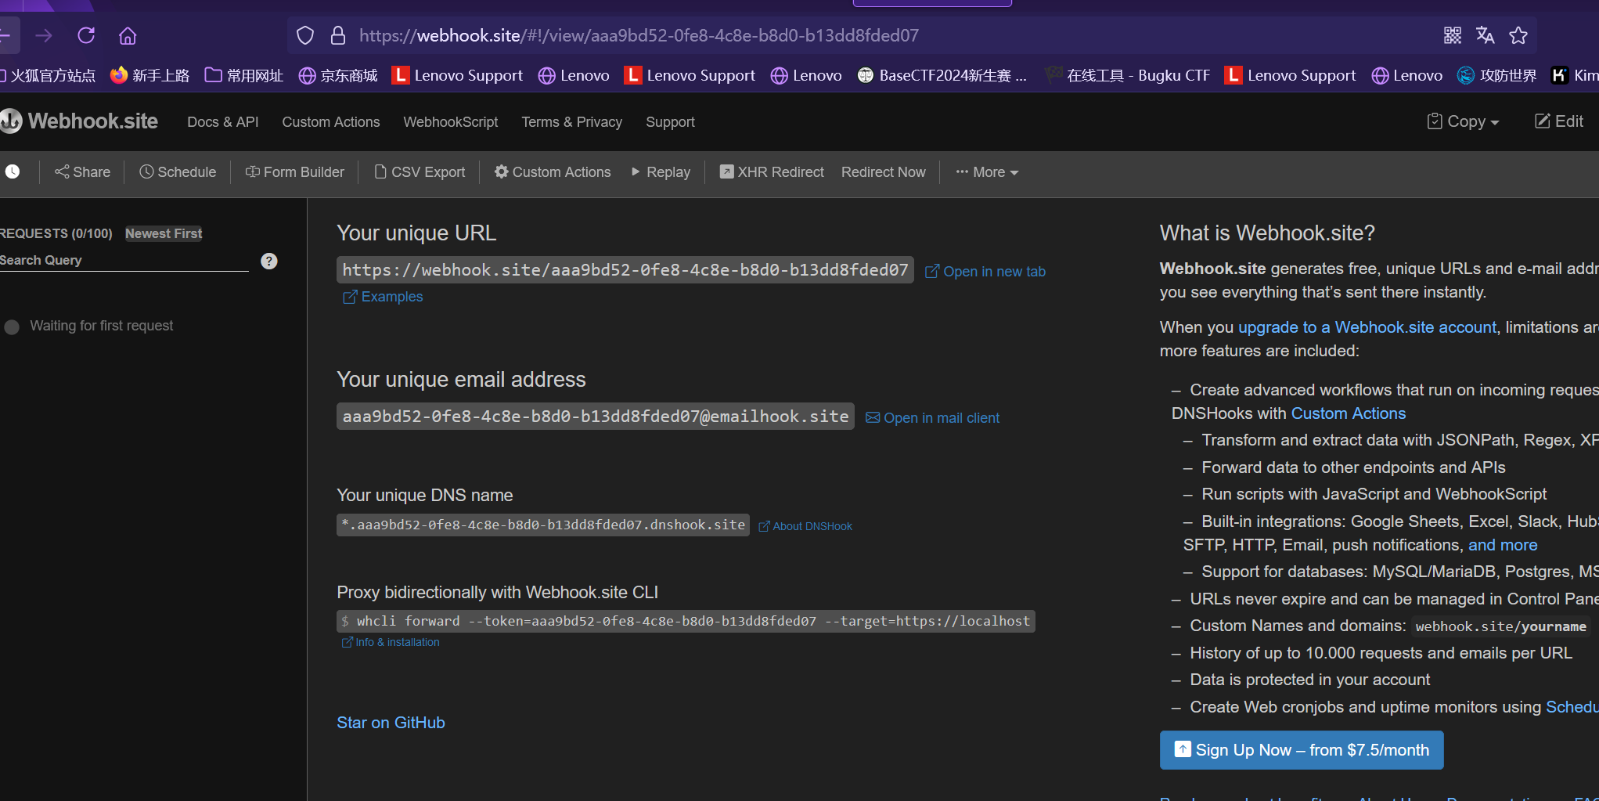This screenshot has width=1599, height=801.
Task: Open the BaseCTF2024新生赛 bookmark
Action: pyautogui.click(x=942, y=75)
